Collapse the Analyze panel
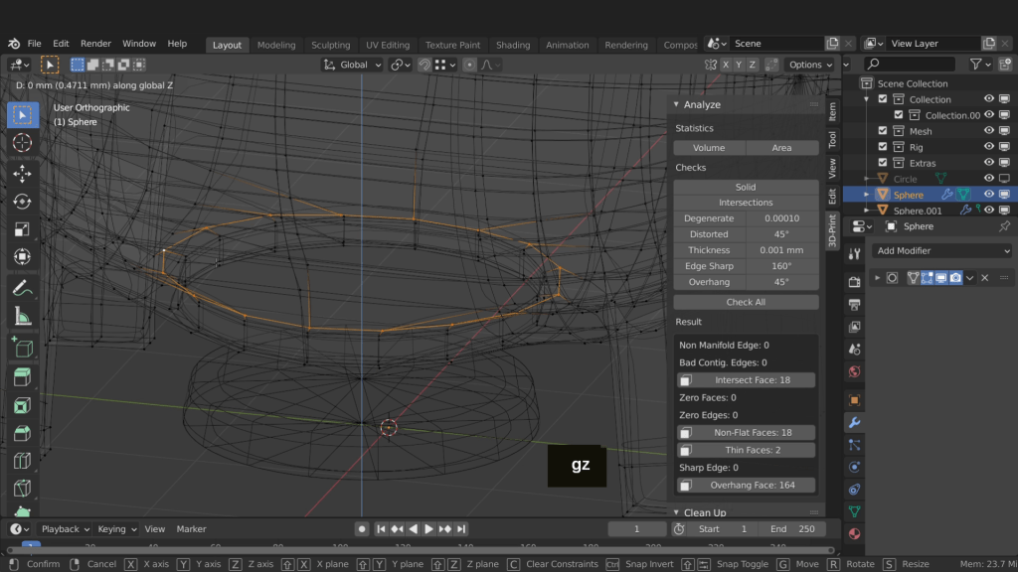1018x572 pixels. point(677,104)
